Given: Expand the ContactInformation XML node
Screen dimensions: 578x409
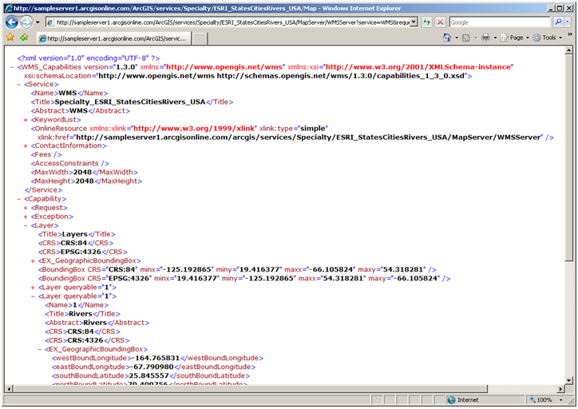Looking at the screenshot, I should pos(26,145).
